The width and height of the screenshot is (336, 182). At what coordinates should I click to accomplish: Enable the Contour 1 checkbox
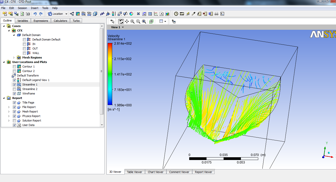[14, 66]
